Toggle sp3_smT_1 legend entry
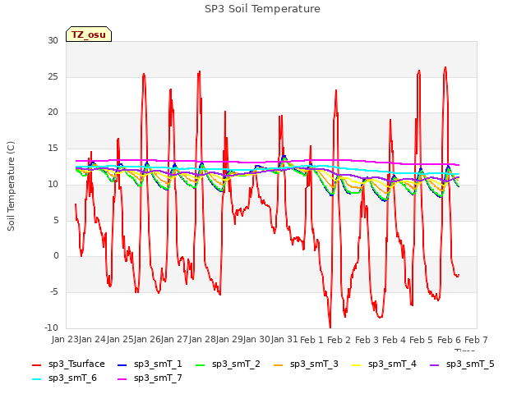This screenshot has width=526, height=394. tap(150, 364)
